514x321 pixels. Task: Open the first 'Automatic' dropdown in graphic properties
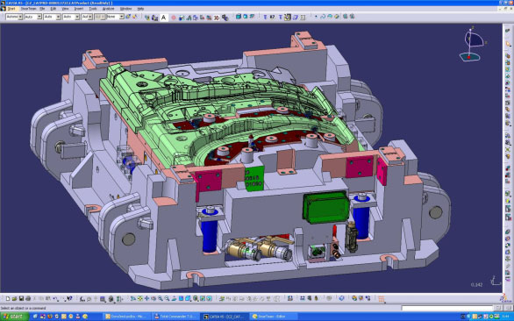click(x=14, y=17)
